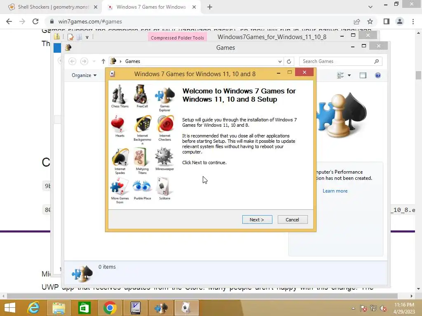
Task: Click the Hearts icon in setup
Action: [x=118, y=125]
